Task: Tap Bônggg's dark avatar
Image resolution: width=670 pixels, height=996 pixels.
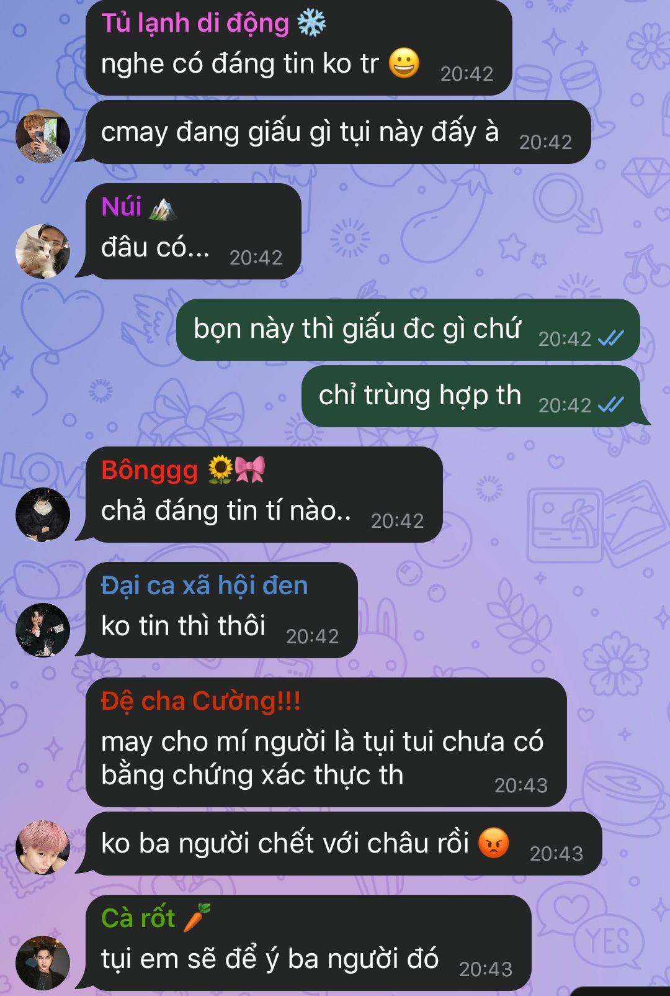Action: [43, 515]
